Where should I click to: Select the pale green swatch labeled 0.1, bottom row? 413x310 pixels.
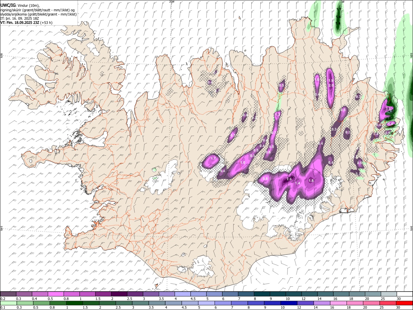pos(8,303)
